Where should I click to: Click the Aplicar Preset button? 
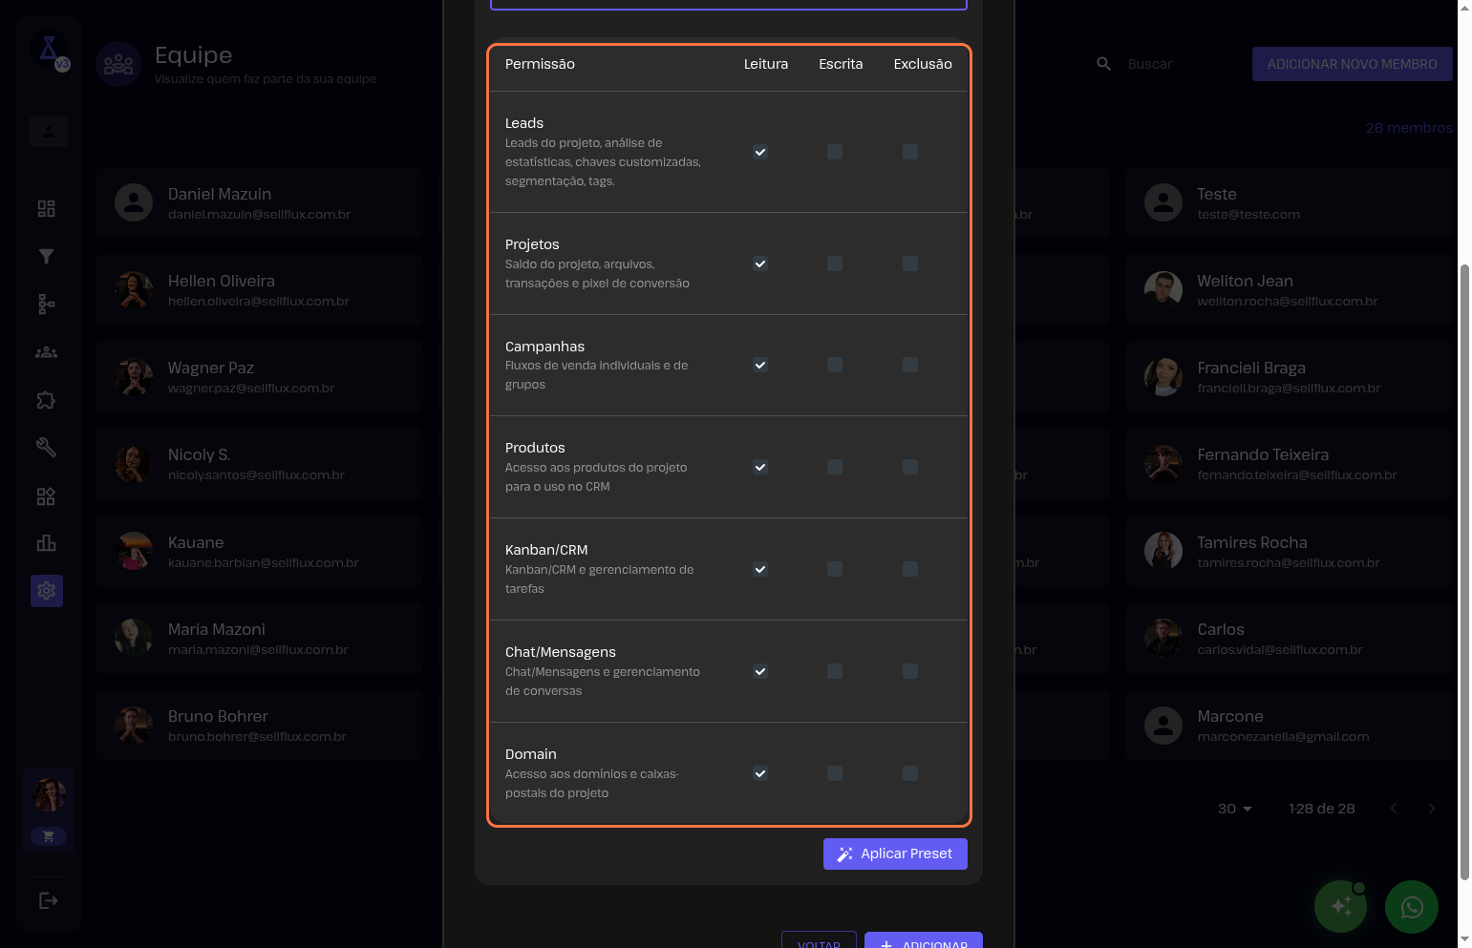pos(895,853)
